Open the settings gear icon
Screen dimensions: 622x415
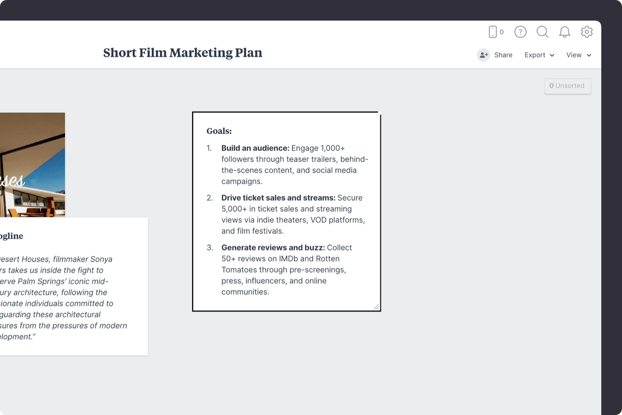pyautogui.click(x=587, y=32)
